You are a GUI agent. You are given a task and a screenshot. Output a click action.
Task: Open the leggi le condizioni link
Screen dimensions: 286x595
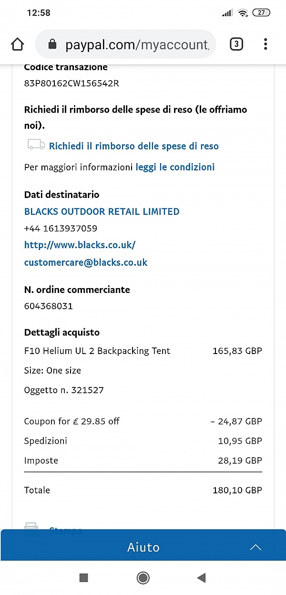pyautogui.click(x=175, y=167)
